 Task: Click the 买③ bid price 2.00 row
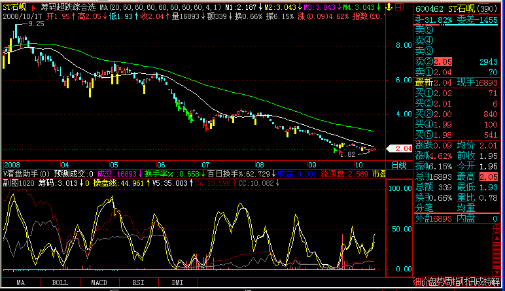tap(456, 114)
